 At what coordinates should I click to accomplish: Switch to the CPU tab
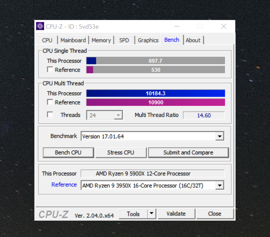point(47,40)
